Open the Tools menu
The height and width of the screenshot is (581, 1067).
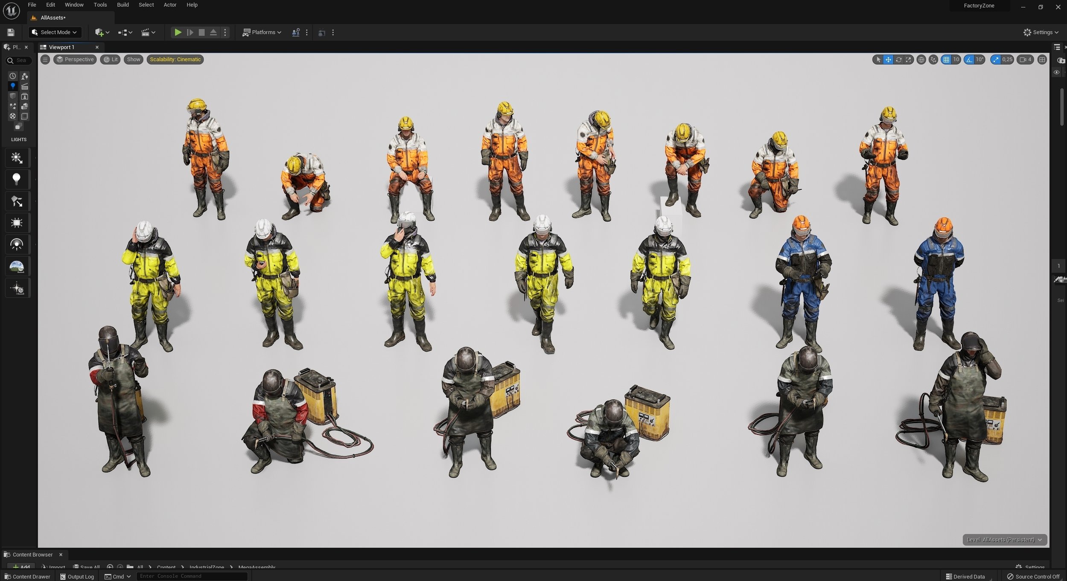click(100, 5)
